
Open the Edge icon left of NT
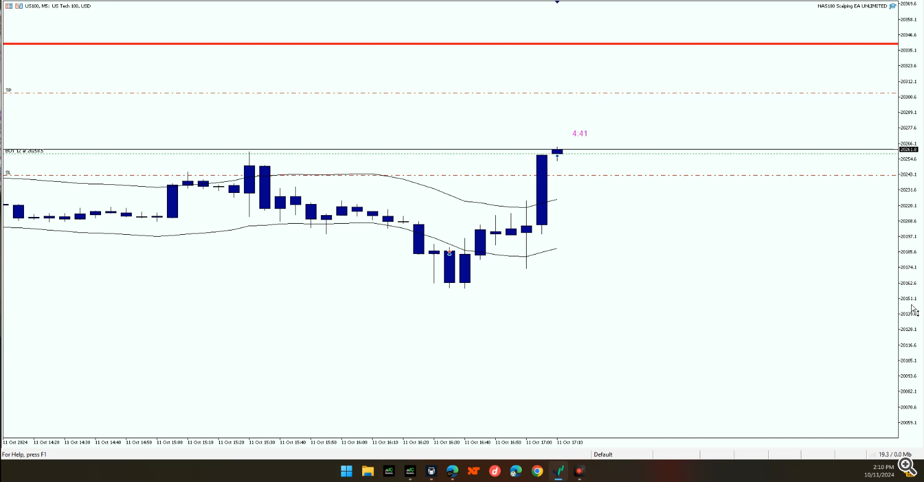coord(452,472)
